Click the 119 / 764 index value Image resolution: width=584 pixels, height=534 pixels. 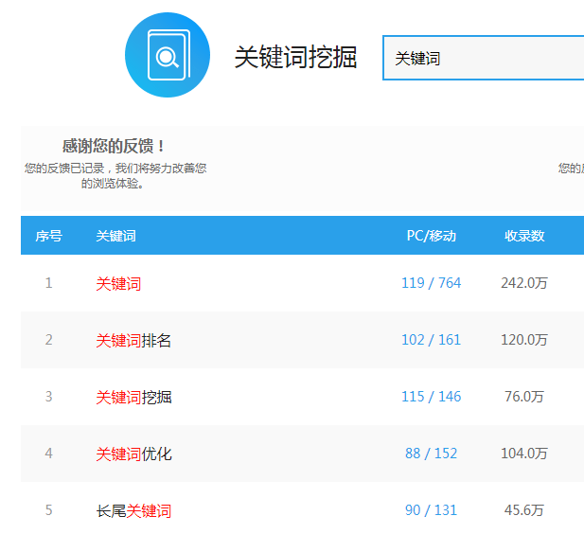click(x=431, y=283)
